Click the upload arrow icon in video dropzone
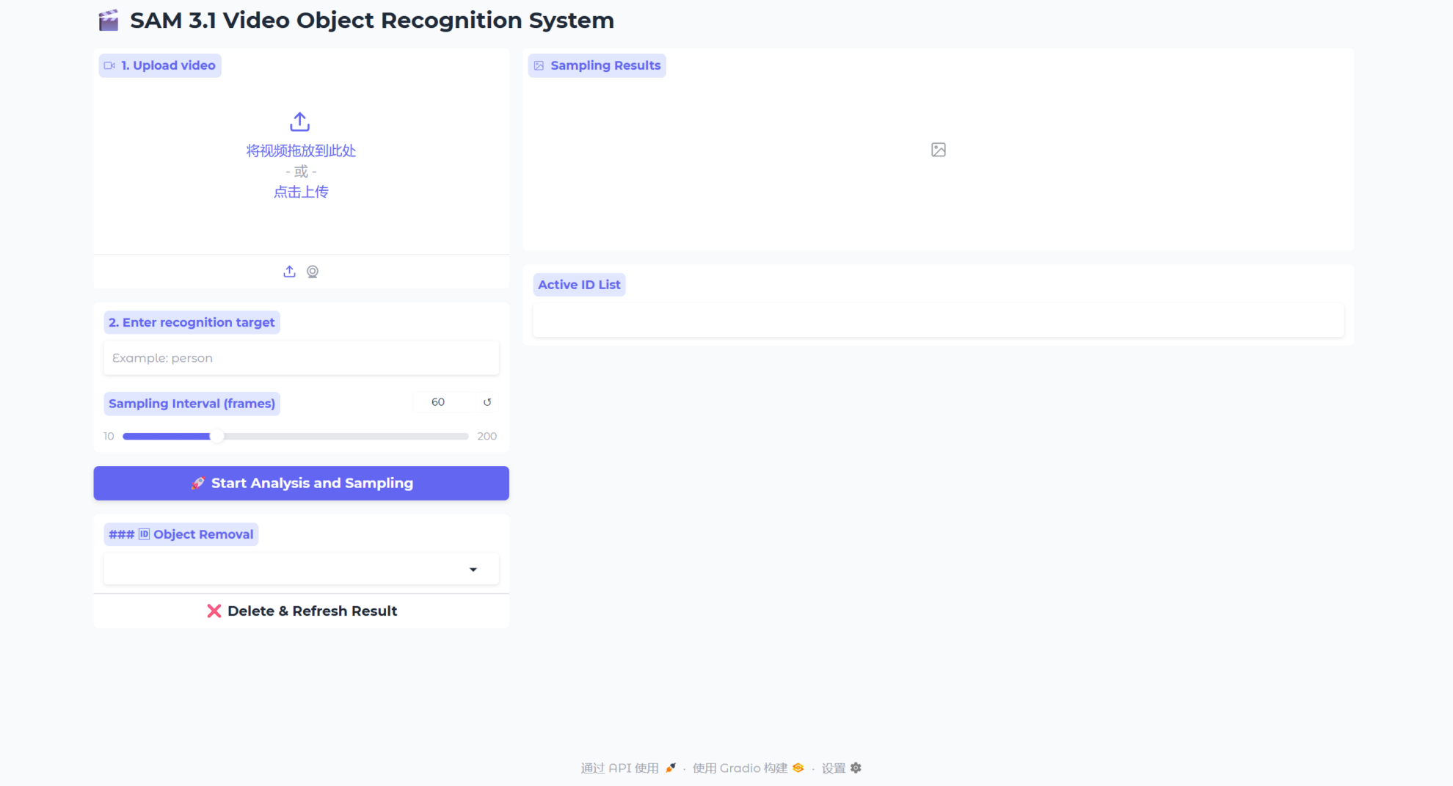The height and width of the screenshot is (786, 1453). click(x=299, y=122)
